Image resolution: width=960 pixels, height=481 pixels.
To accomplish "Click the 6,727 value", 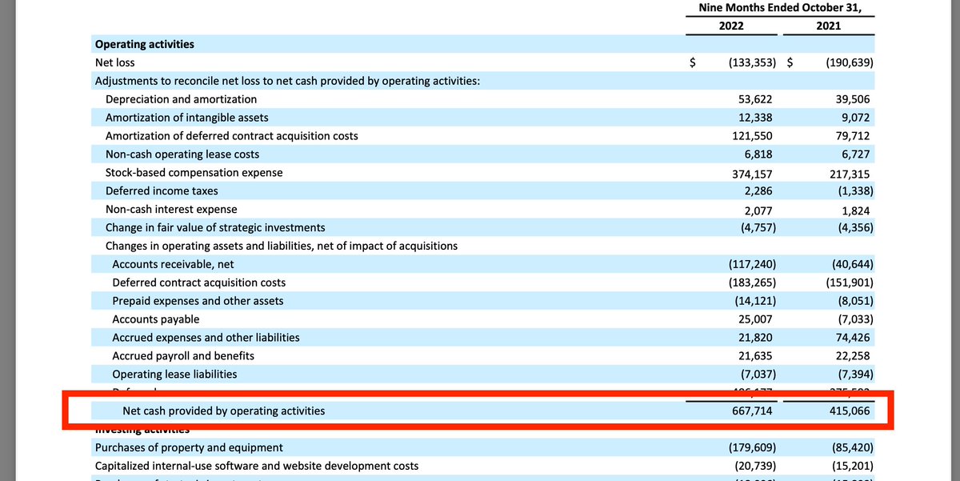I will tap(855, 154).
